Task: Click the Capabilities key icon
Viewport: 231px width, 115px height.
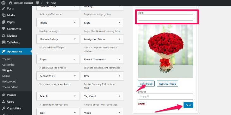Action: click(x=3, y=109)
